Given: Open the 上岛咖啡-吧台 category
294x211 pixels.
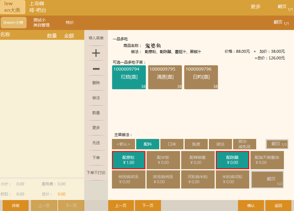Looking at the screenshot, I should point(38,7).
